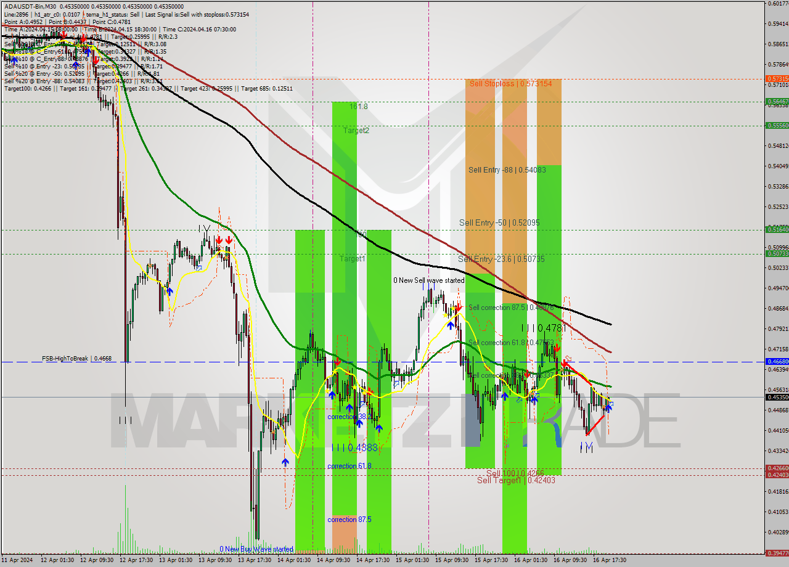Image resolution: width=789 pixels, height=567 pixels.
Task: Click the 'correction 38.2' label
Action: (349, 417)
